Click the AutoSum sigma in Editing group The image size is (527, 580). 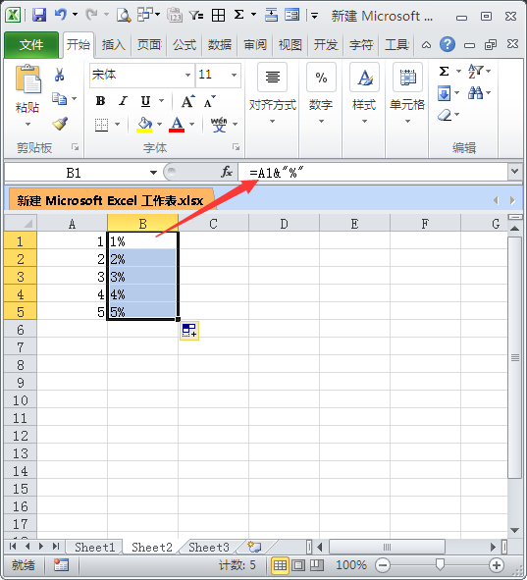tap(445, 71)
